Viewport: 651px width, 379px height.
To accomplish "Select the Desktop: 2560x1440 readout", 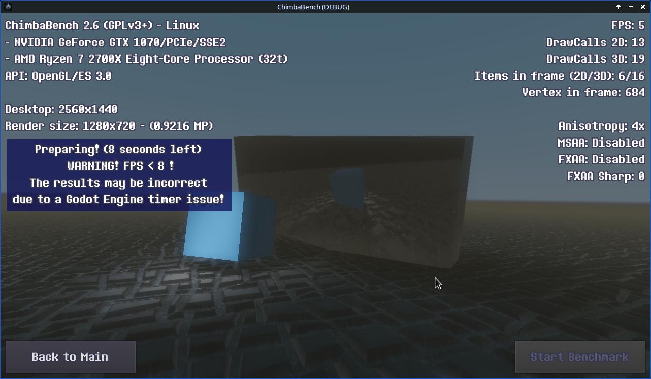I will tap(61, 109).
